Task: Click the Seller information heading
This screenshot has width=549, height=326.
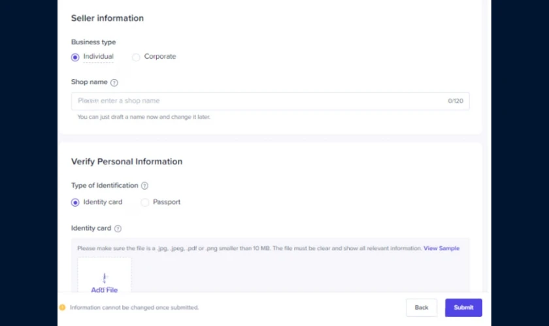Action: pos(107,18)
